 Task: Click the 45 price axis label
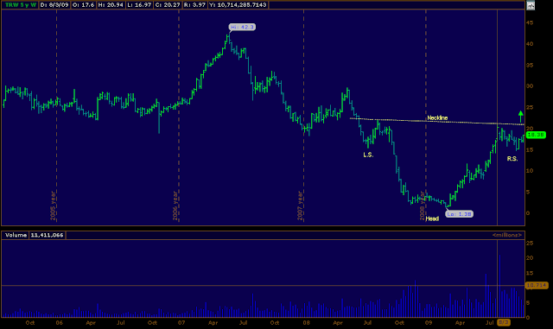tap(530, 22)
